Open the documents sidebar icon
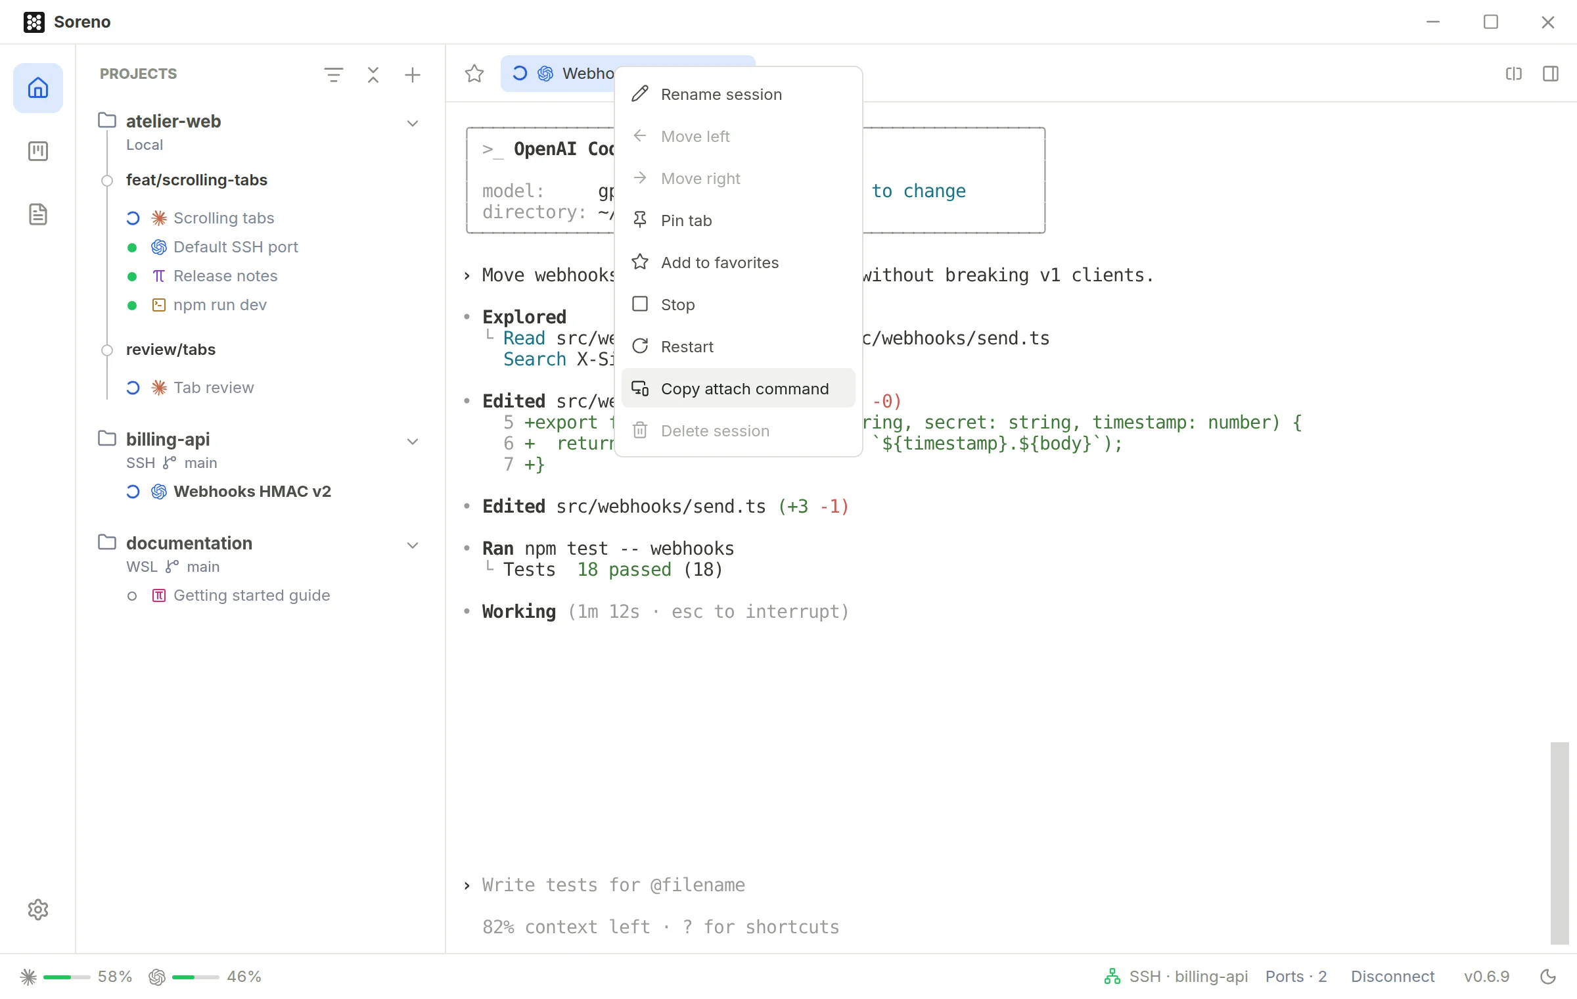 (x=38, y=214)
